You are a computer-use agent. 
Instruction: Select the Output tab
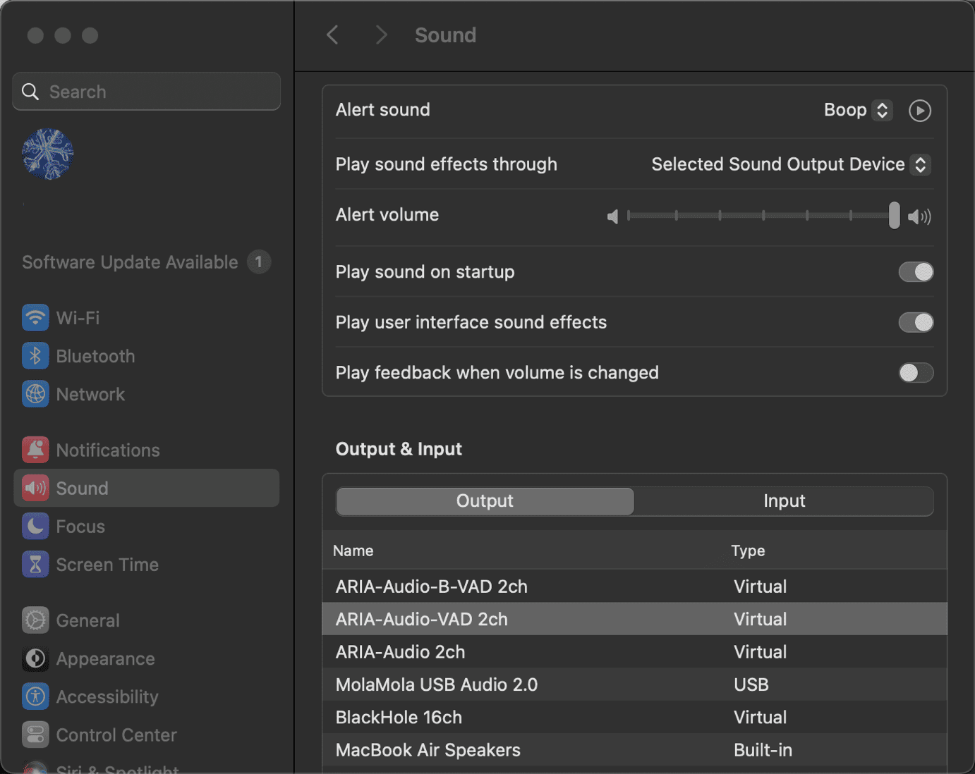click(x=485, y=501)
